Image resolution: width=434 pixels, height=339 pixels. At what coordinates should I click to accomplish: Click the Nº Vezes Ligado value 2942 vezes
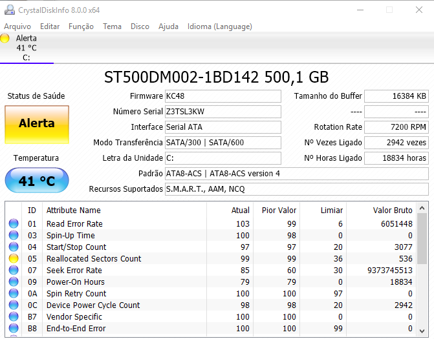(396, 143)
